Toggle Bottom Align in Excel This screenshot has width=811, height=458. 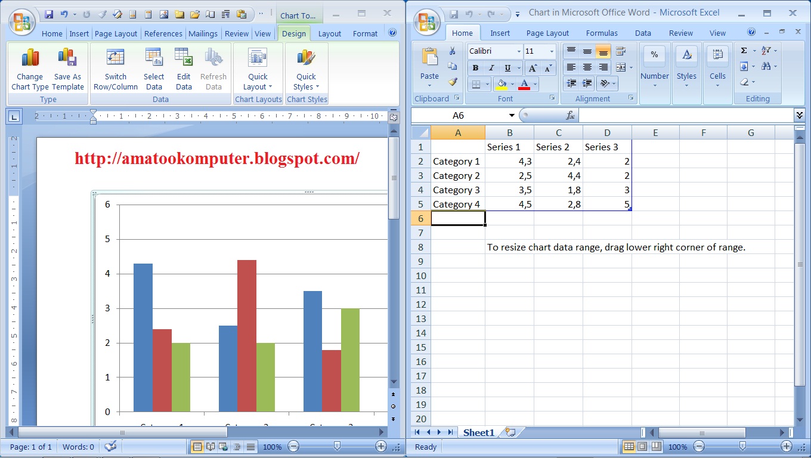point(603,51)
